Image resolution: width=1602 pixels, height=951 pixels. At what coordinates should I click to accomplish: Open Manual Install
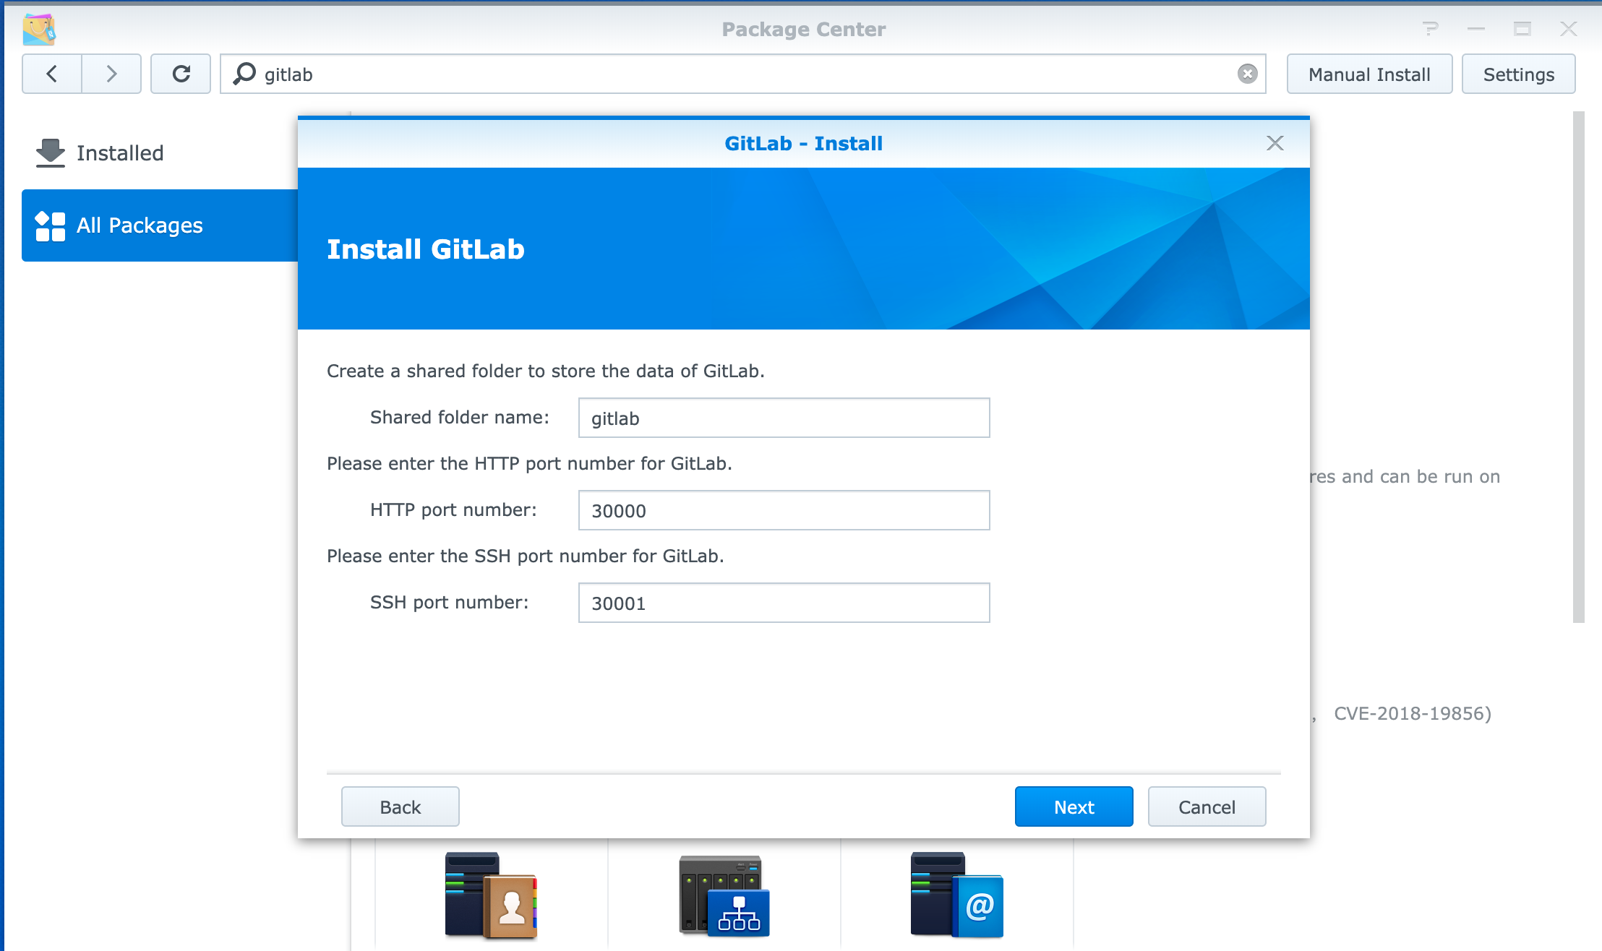pos(1369,74)
